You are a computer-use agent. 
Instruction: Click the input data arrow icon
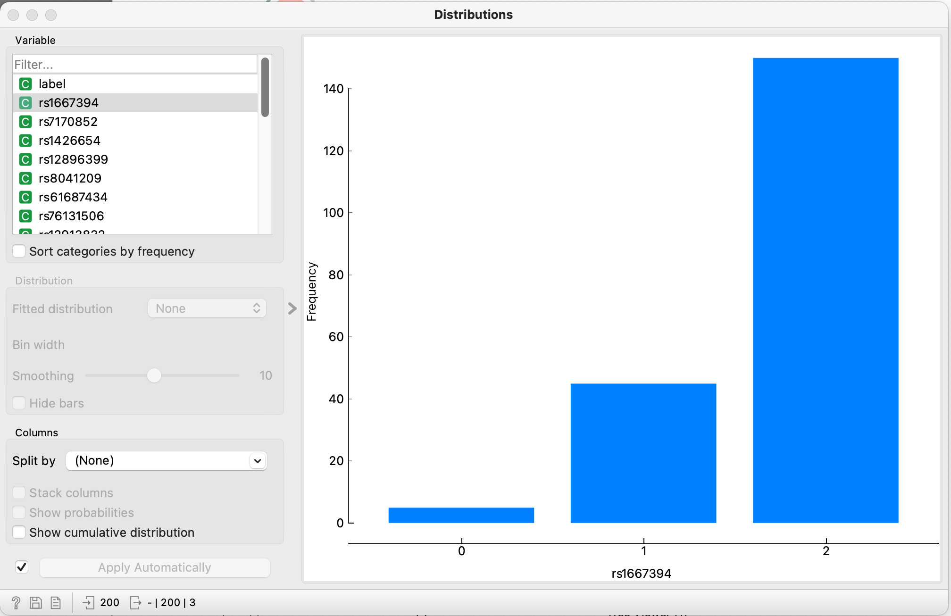pos(88,602)
